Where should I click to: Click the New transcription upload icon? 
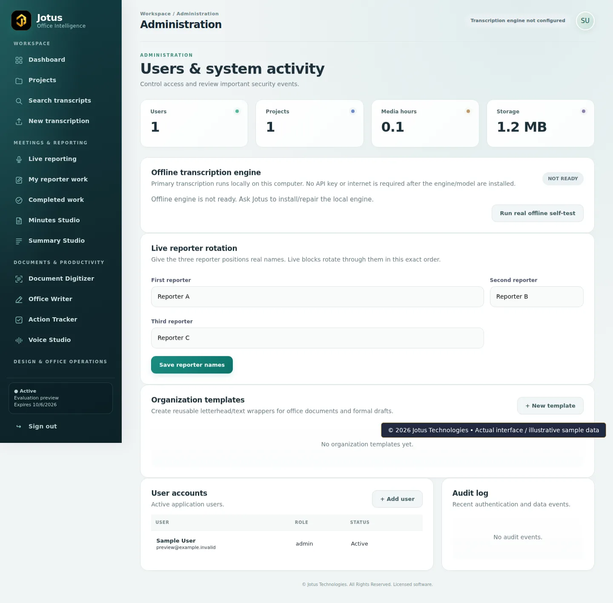pyautogui.click(x=19, y=121)
